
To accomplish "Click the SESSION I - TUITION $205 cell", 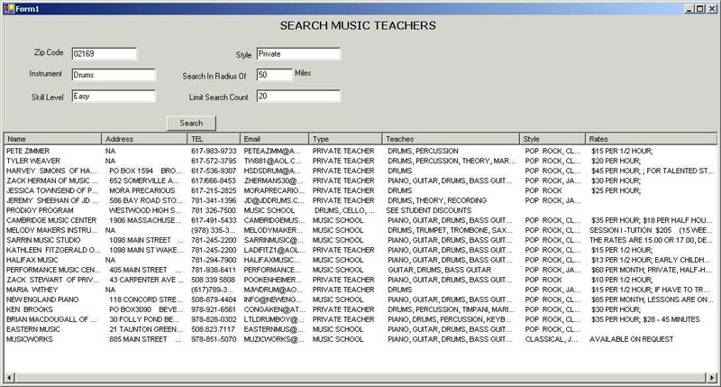I will (650, 230).
